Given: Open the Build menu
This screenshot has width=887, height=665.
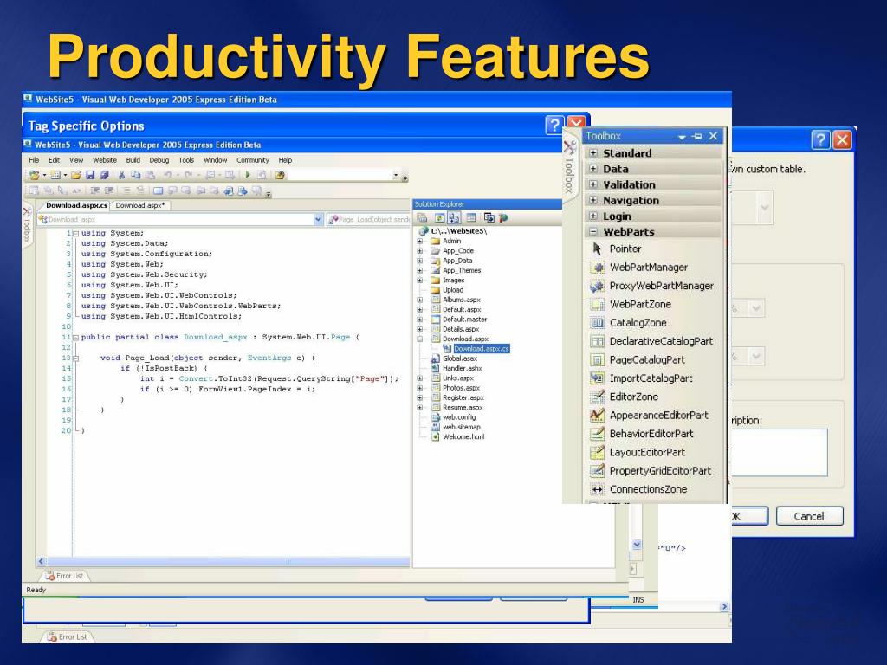Looking at the screenshot, I should [133, 160].
